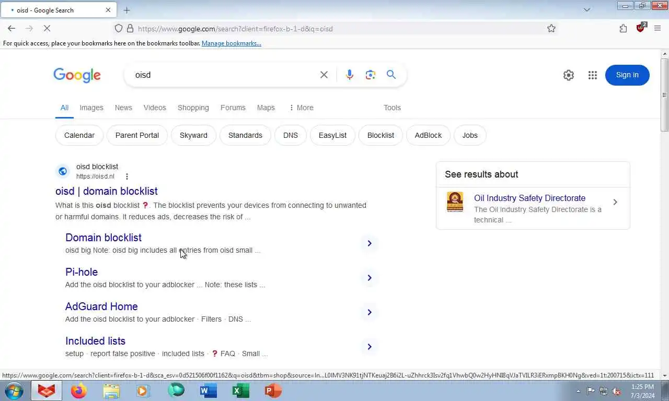Start voice search with the microphone
This screenshot has height=401, width=669.
[350, 75]
